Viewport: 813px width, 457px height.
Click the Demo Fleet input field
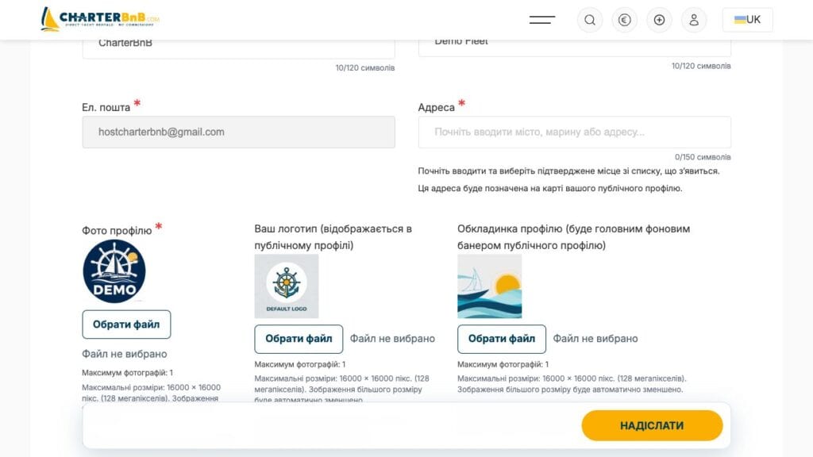tap(575, 48)
